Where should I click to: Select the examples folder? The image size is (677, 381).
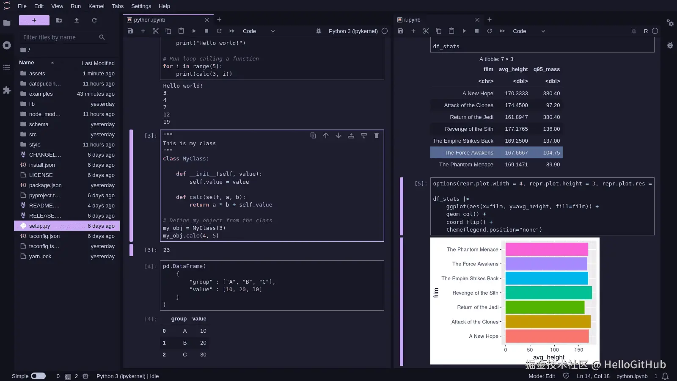click(x=67, y=94)
